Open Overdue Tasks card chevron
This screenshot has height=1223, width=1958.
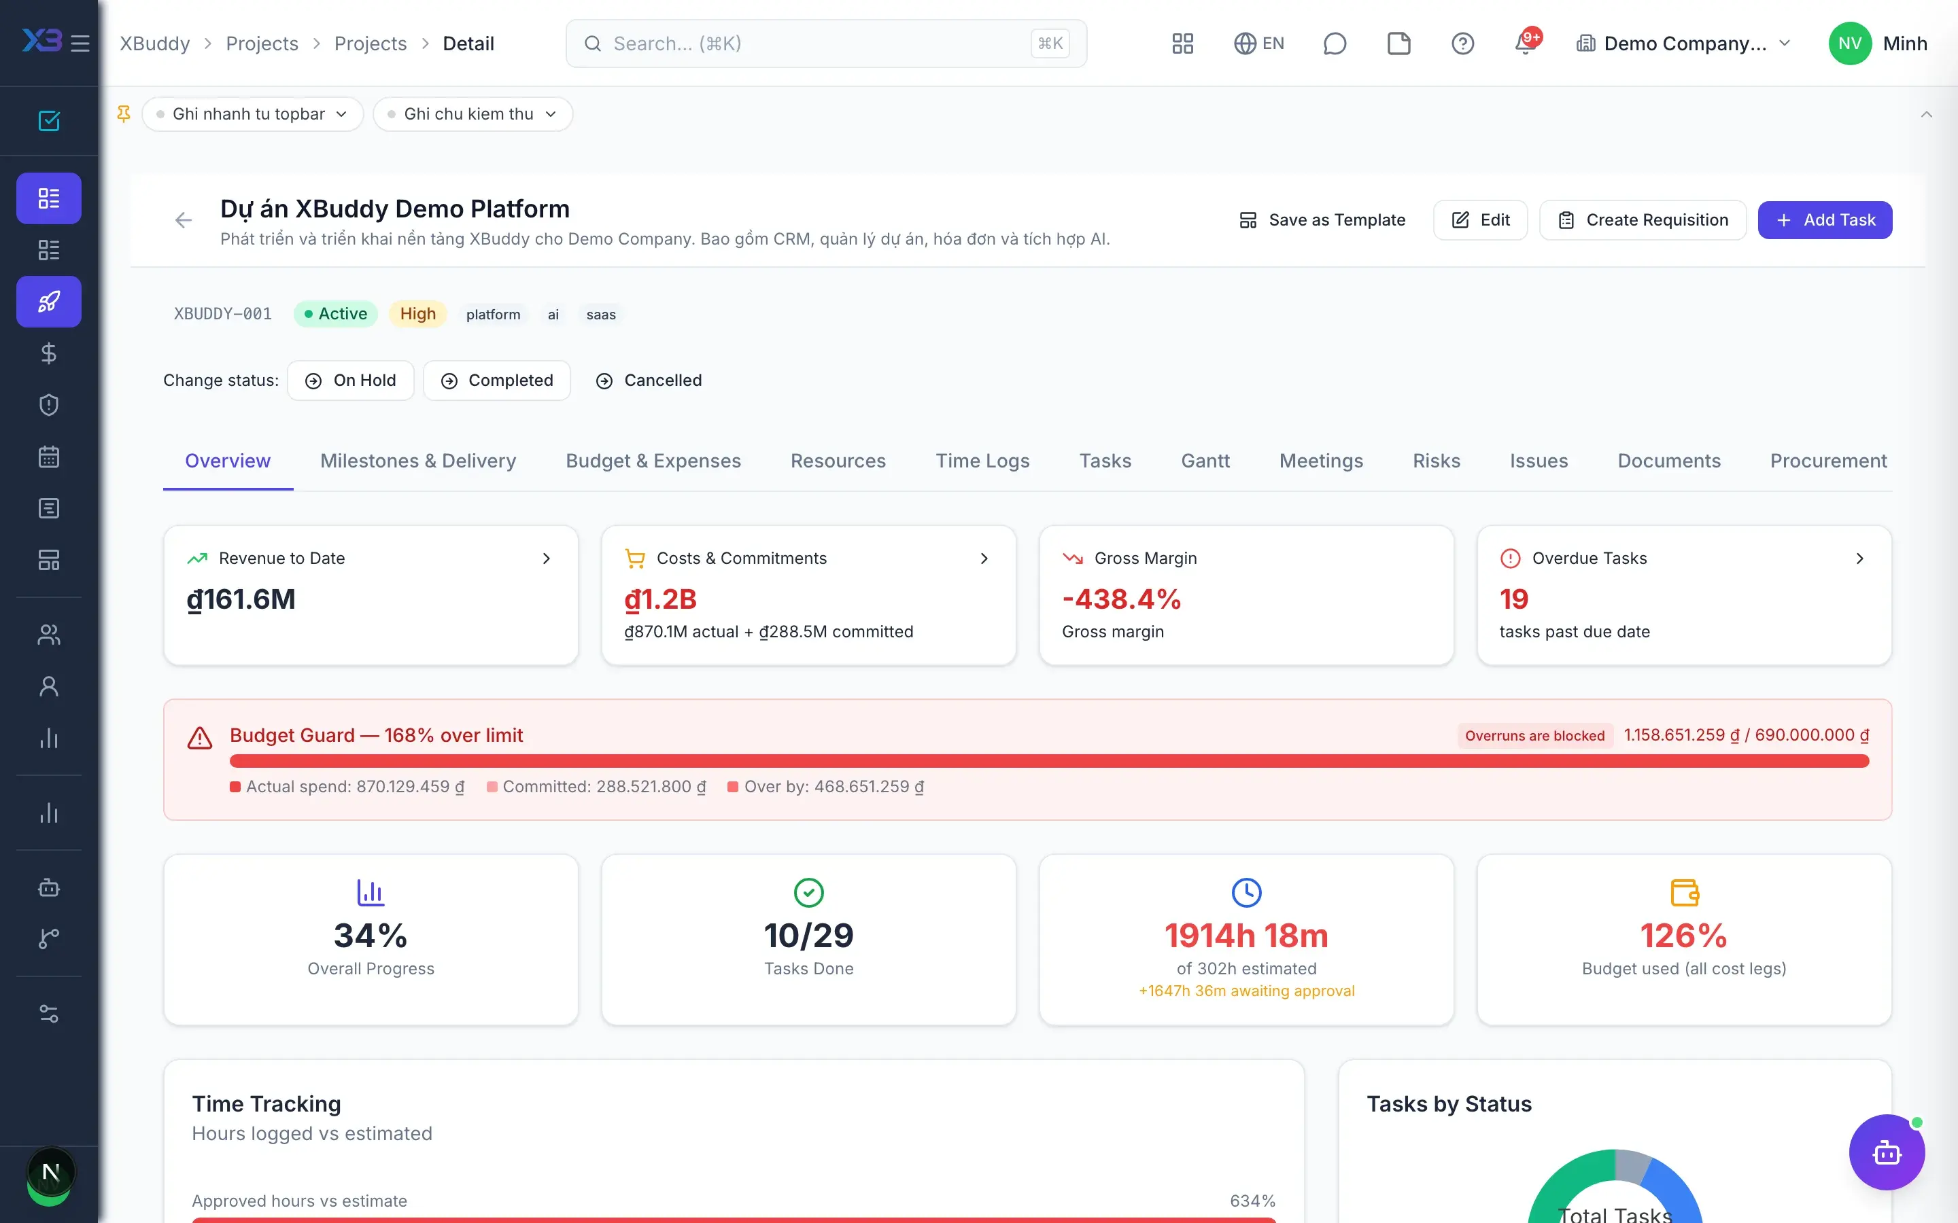1859,558
